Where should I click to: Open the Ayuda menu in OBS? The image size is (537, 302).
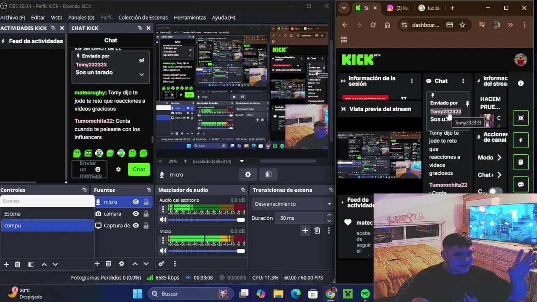point(223,18)
